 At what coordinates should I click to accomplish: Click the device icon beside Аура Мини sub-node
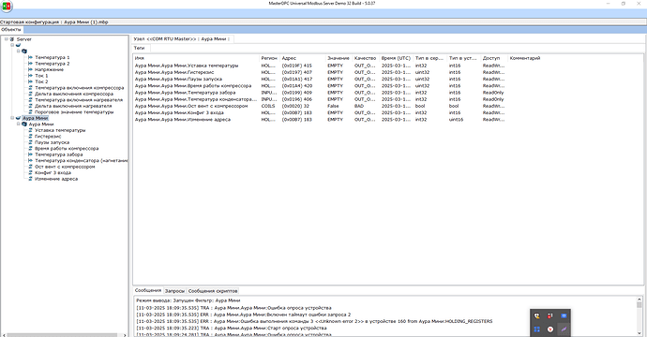[x=24, y=124]
